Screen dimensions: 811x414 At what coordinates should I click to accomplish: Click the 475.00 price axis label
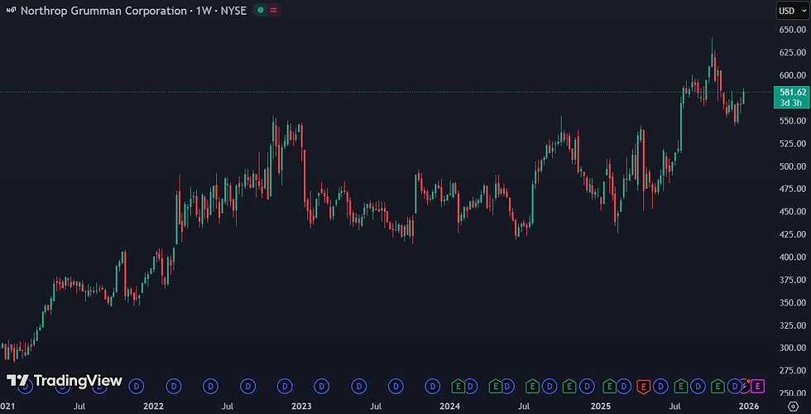(793, 189)
